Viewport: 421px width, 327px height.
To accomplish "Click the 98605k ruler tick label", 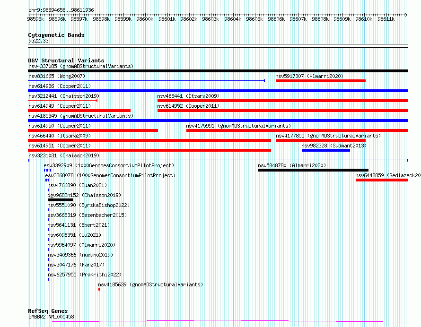I will pos(254,19).
